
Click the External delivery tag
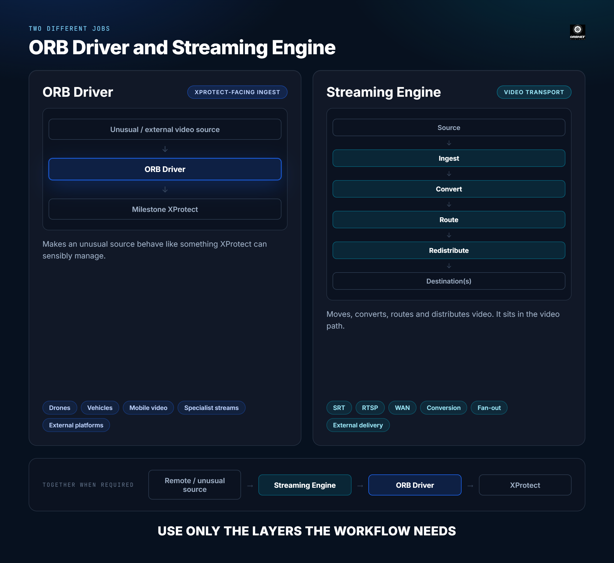point(358,425)
